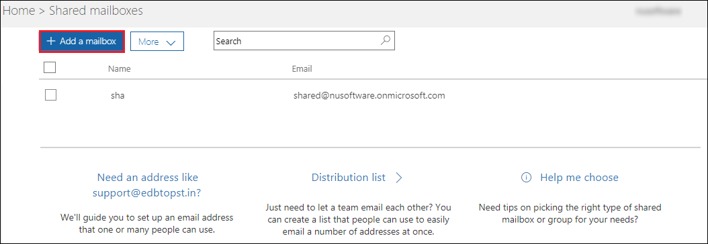Click the magnifier icon in the Search box

point(385,40)
